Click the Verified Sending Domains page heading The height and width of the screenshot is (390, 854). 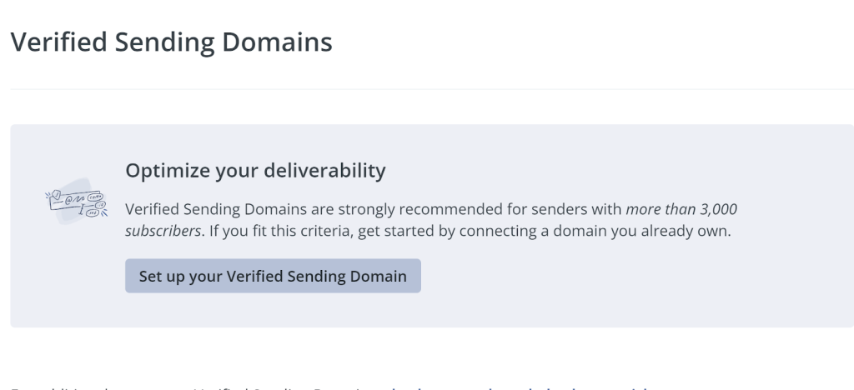point(171,42)
